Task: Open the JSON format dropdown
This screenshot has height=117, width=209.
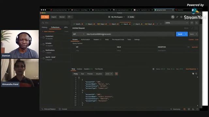Action: click(x=109, y=74)
